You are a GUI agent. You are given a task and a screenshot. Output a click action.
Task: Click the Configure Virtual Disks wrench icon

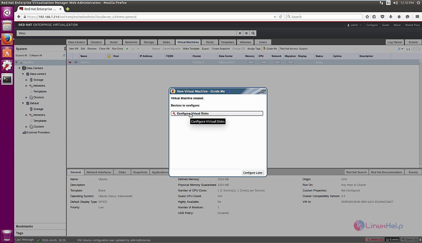click(x=174, y=113)
